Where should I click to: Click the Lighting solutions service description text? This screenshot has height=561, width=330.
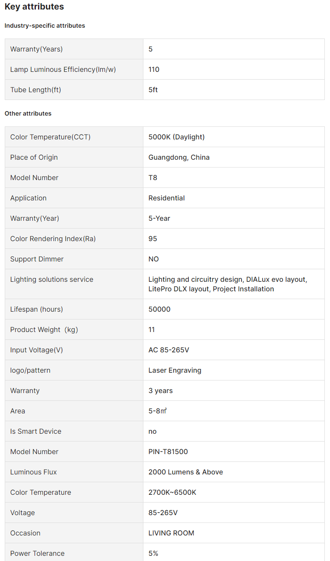pyautogui.click(x=228, y=284)
